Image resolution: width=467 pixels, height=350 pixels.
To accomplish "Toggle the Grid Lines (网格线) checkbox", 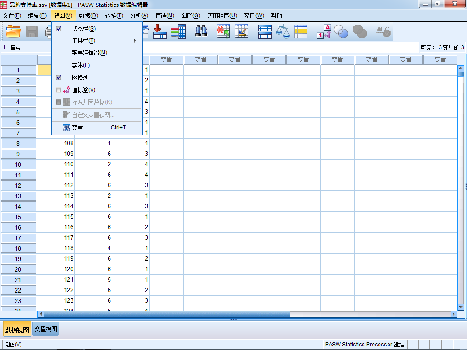I will tap(58, 77).
